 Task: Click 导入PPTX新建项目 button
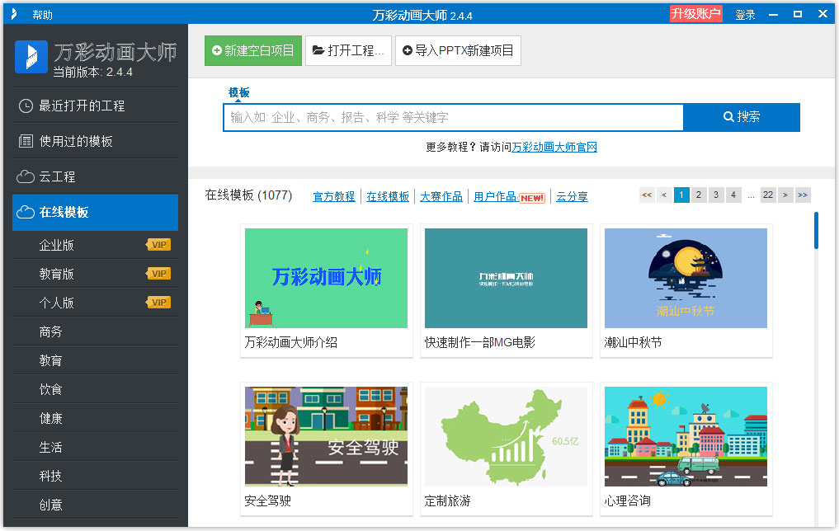click(458, 51)
